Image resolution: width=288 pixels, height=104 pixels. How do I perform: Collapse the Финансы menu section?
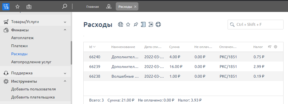(x=65, y=30)
